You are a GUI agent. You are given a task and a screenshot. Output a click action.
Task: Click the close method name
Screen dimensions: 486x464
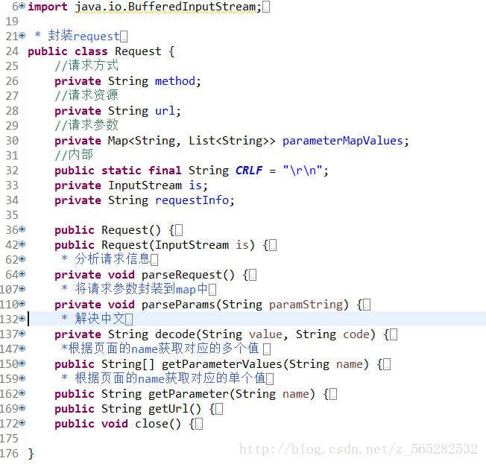pyautogui.click(x=151, y=424)
